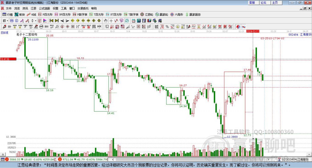Click the red pencil drawing tool icon

point(4,27)
